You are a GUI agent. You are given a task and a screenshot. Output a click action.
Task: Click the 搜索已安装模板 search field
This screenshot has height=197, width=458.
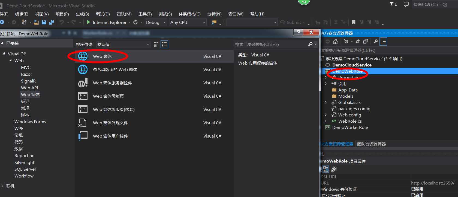[x=271, y=44]
